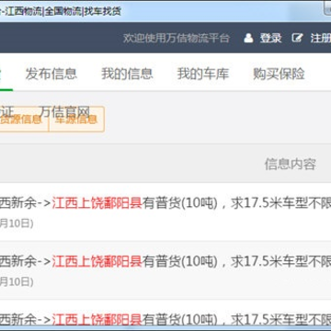Open 江西上饶鄱阳县 in the third cargo row

point(97,319)
